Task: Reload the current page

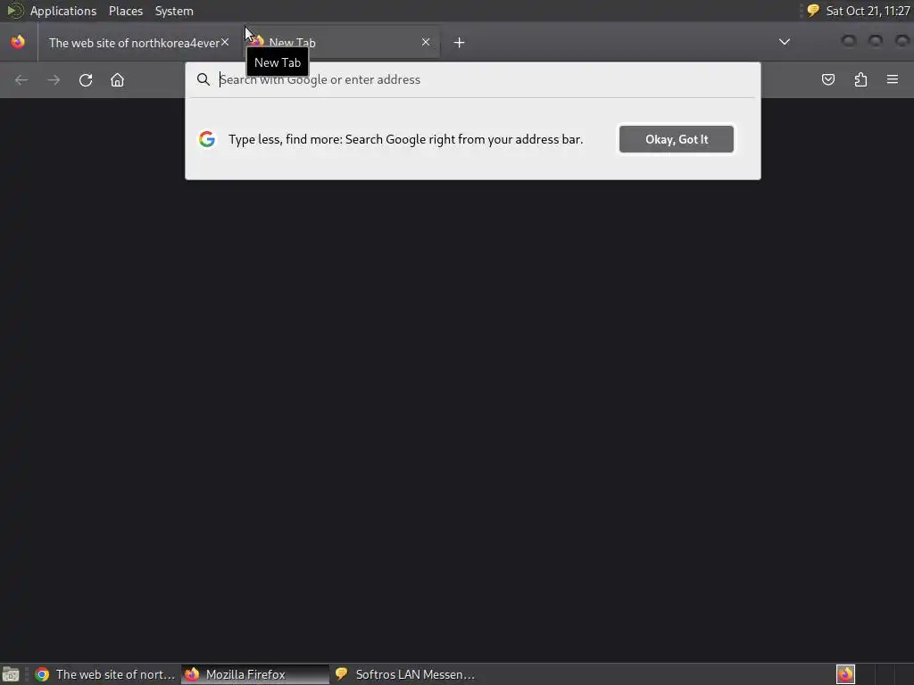Action: pos(86,79)
